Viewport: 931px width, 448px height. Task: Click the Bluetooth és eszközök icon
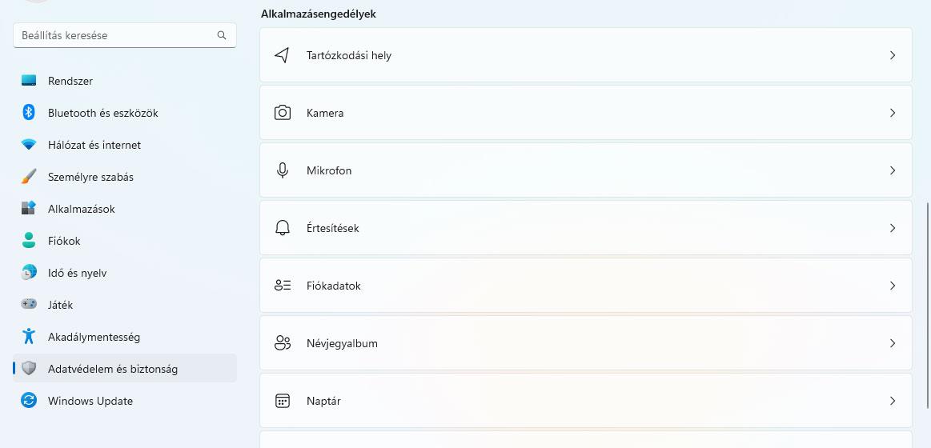29,113
